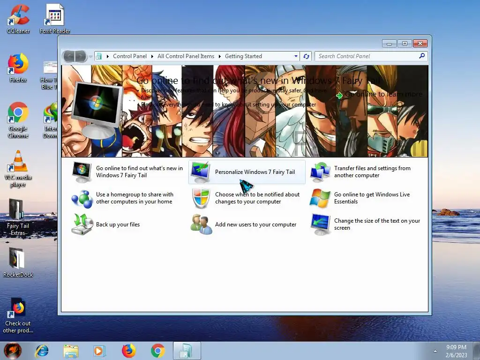Minimize the Getting Started window

point(389,44)
